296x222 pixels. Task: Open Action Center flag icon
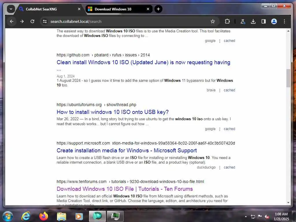tap(260, 217)
